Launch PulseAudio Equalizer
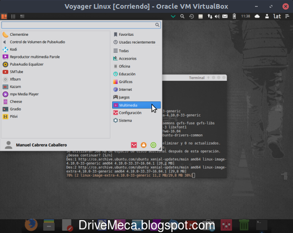This screenshot has width=293, height=233. [56, 64]
